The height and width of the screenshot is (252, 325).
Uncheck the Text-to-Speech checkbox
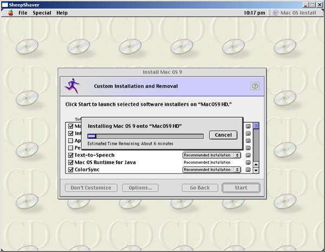[70, 155]
